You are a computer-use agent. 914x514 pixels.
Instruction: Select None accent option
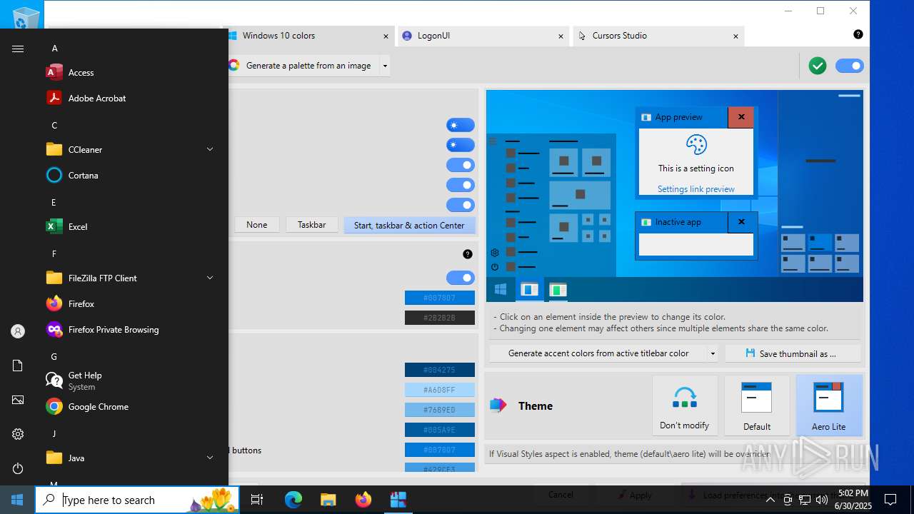257,225
